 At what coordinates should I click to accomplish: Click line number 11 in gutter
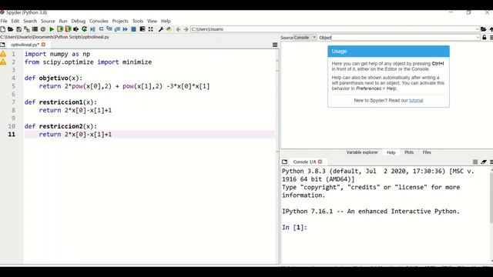[12, 134]
